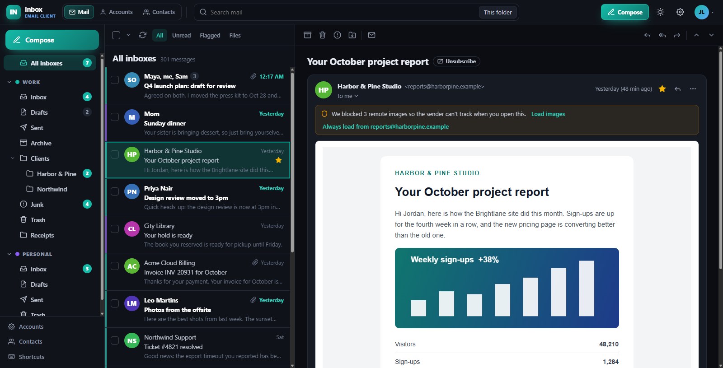
Task: Click the green Compose button in the sidebar
Action: pyautogui.click(x=52, y=40)
